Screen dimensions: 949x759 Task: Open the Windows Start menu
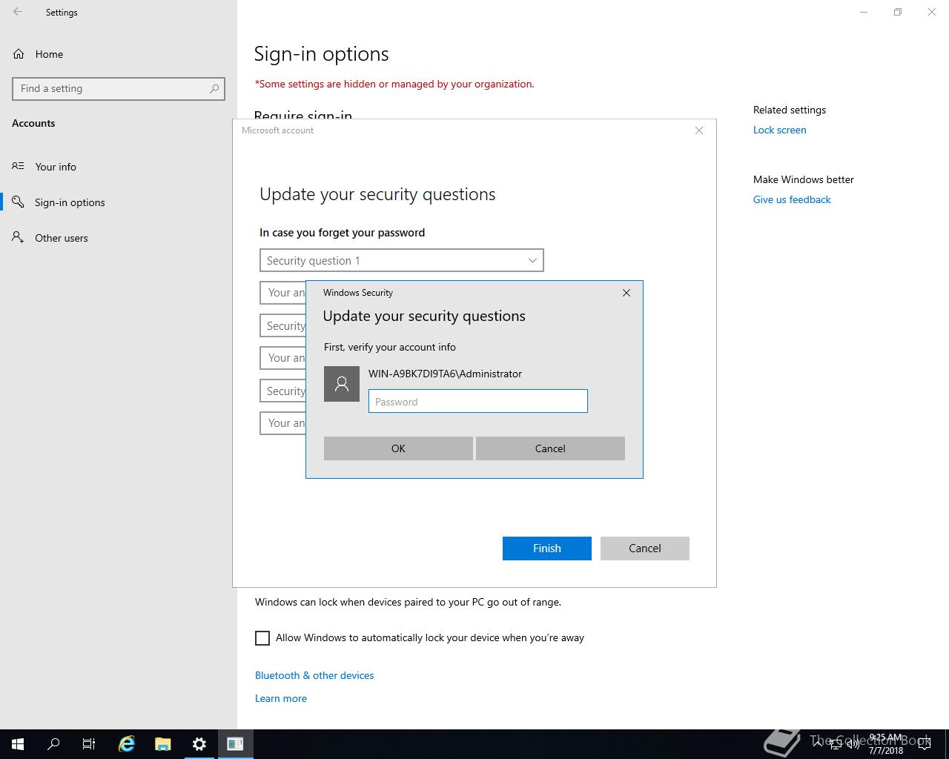18,744
